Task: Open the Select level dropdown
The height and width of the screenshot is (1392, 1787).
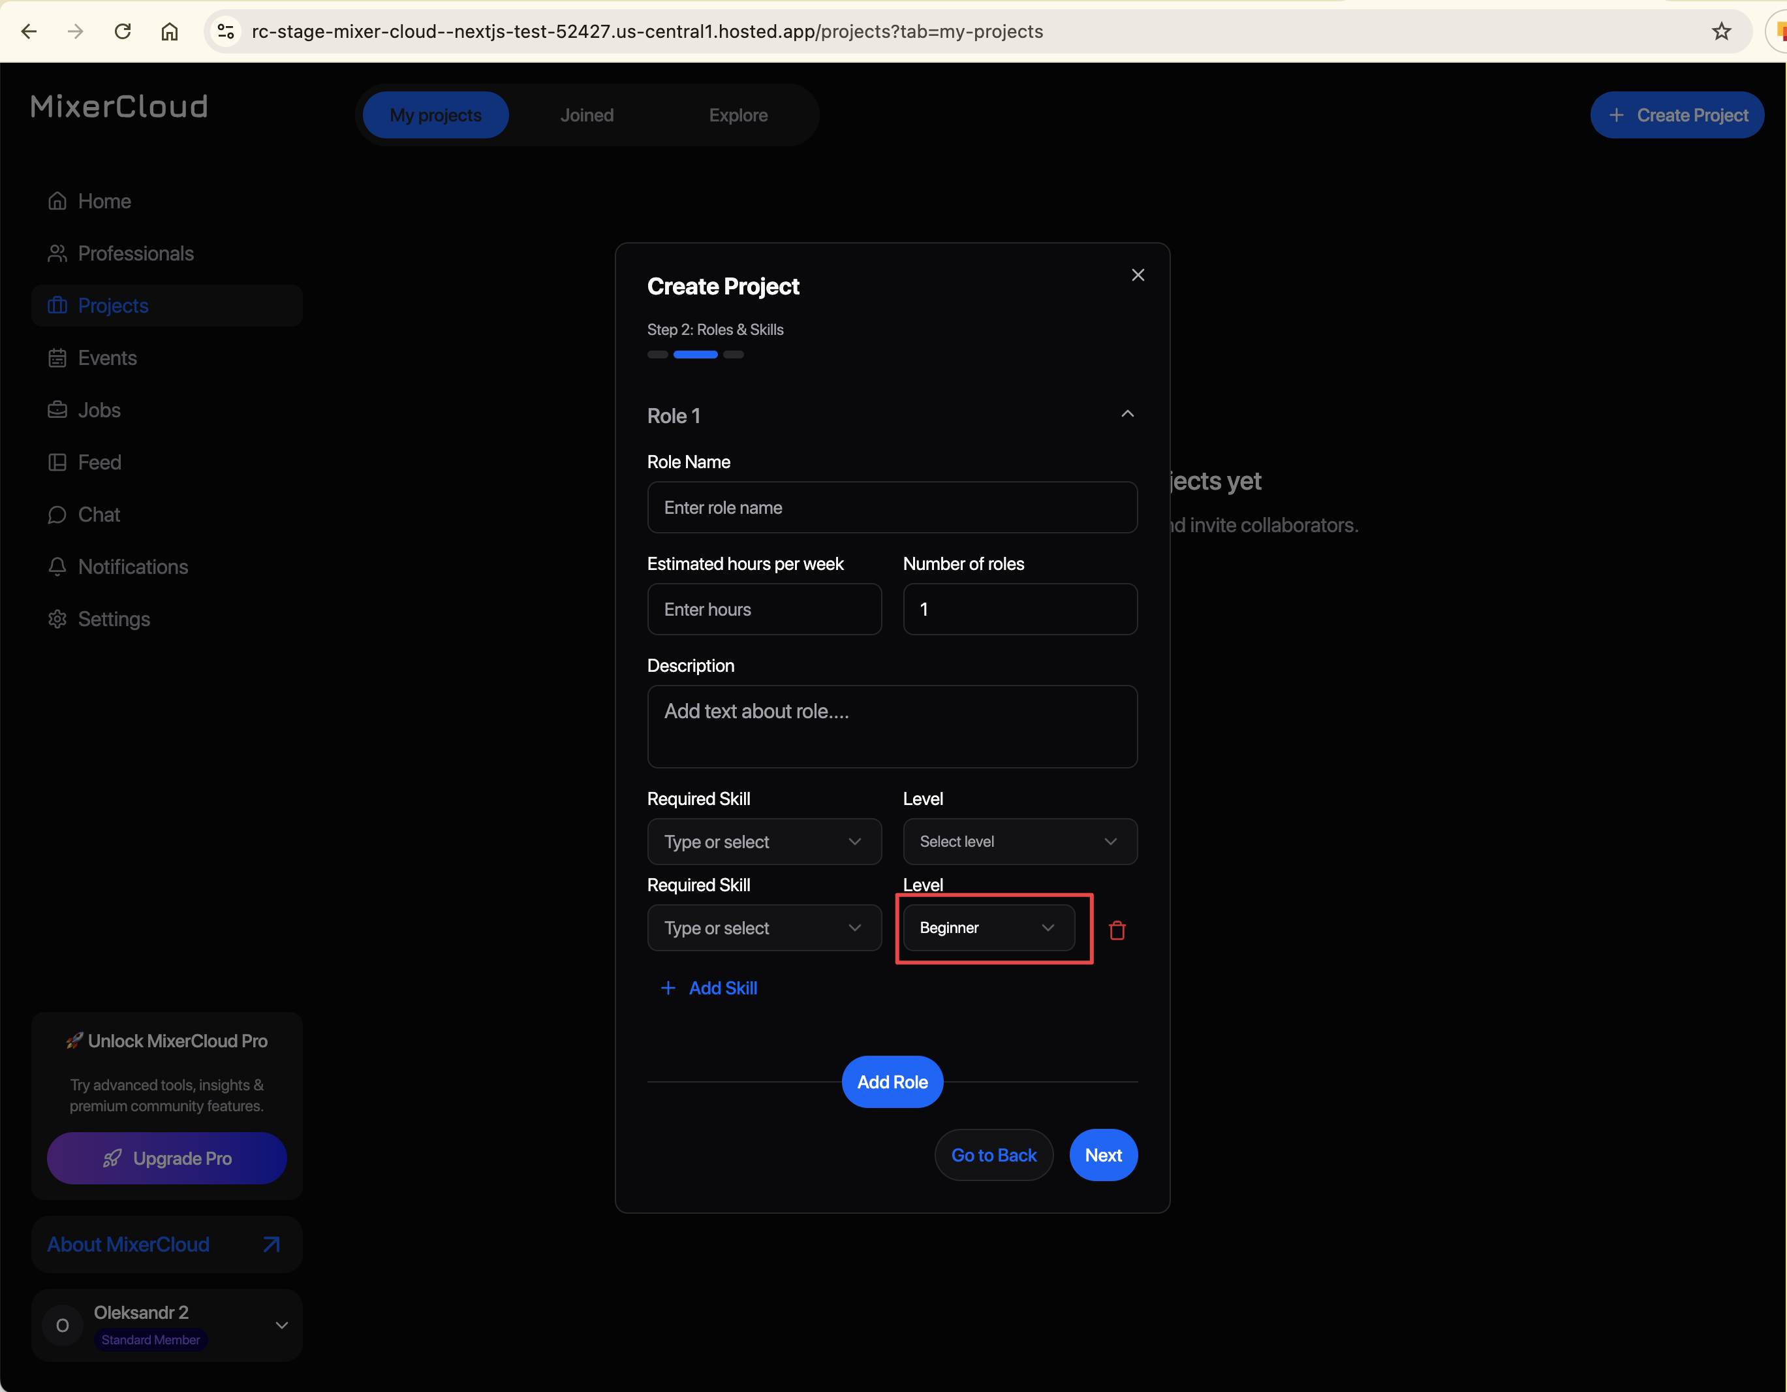Action: [x=1019, y=842]
